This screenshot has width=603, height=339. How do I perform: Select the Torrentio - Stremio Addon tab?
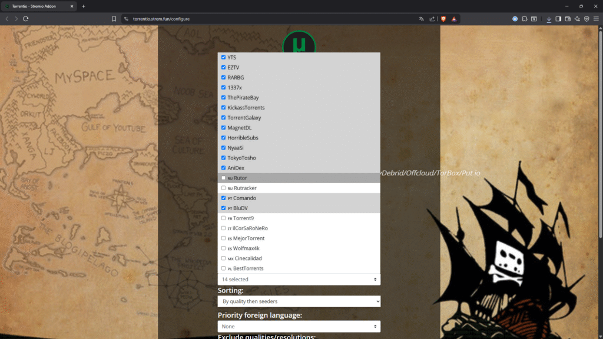[38, 6]
